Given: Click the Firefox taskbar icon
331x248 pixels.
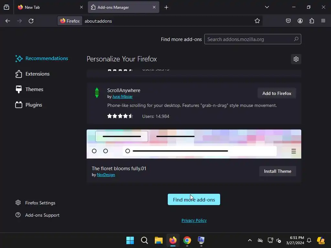Looking at the screenshot, I should pos(173,240).
